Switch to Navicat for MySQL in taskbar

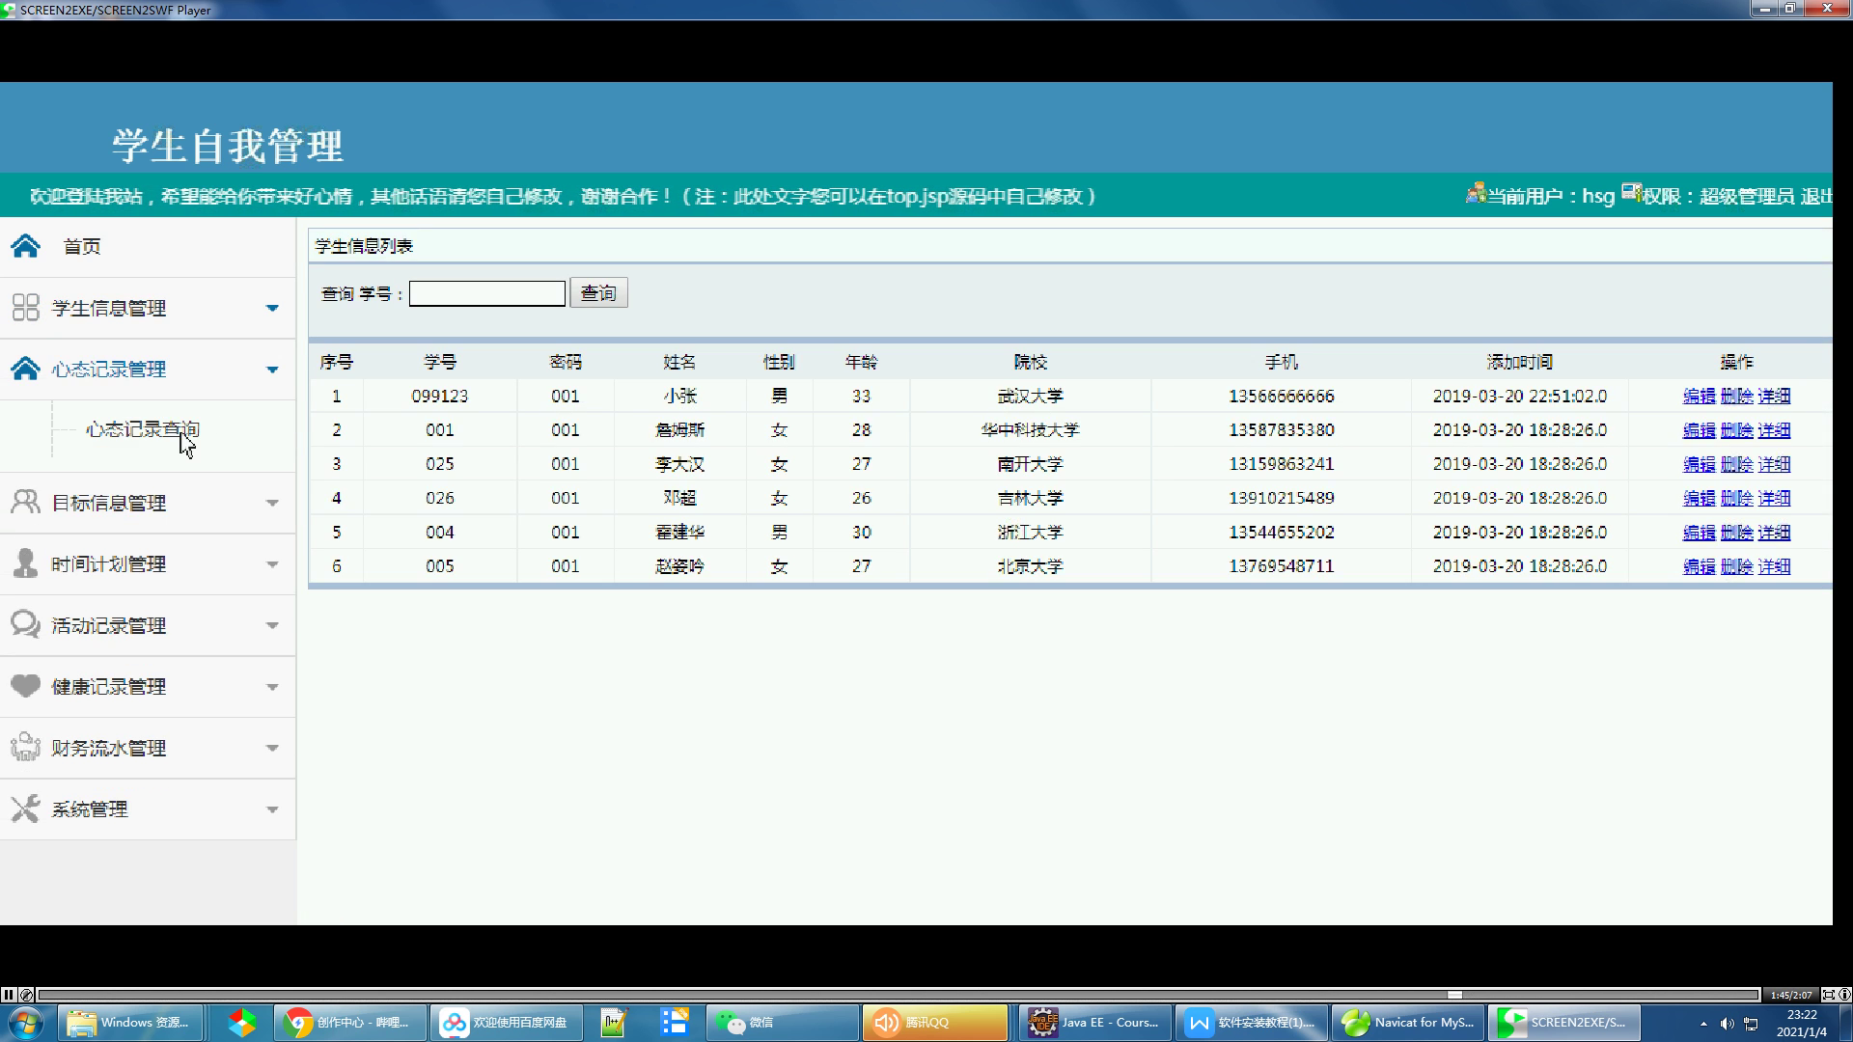tap(1408, 1023)
